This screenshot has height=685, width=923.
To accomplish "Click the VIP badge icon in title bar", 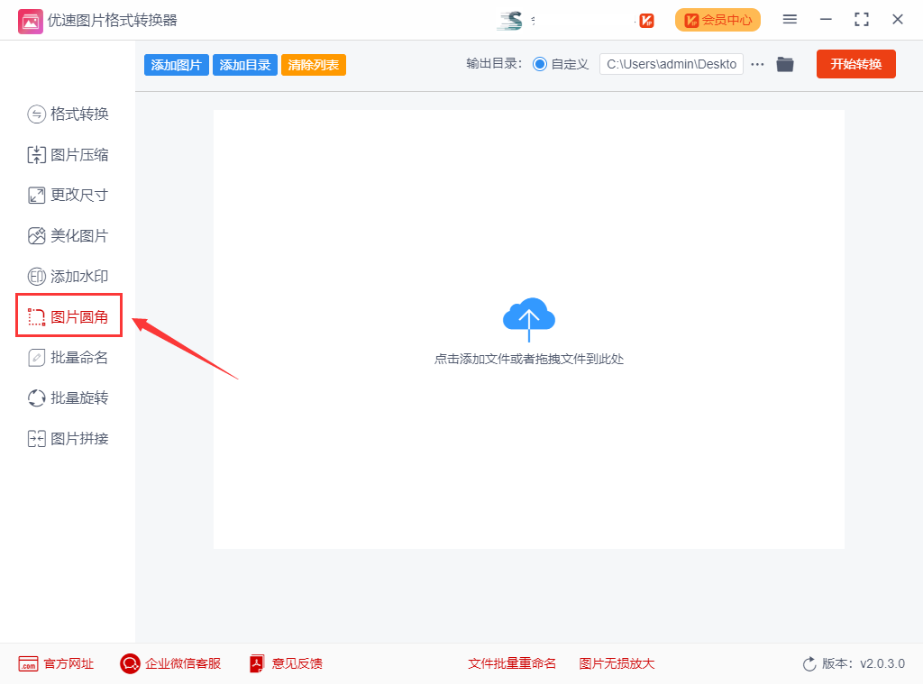I will [x=646, y=21].
